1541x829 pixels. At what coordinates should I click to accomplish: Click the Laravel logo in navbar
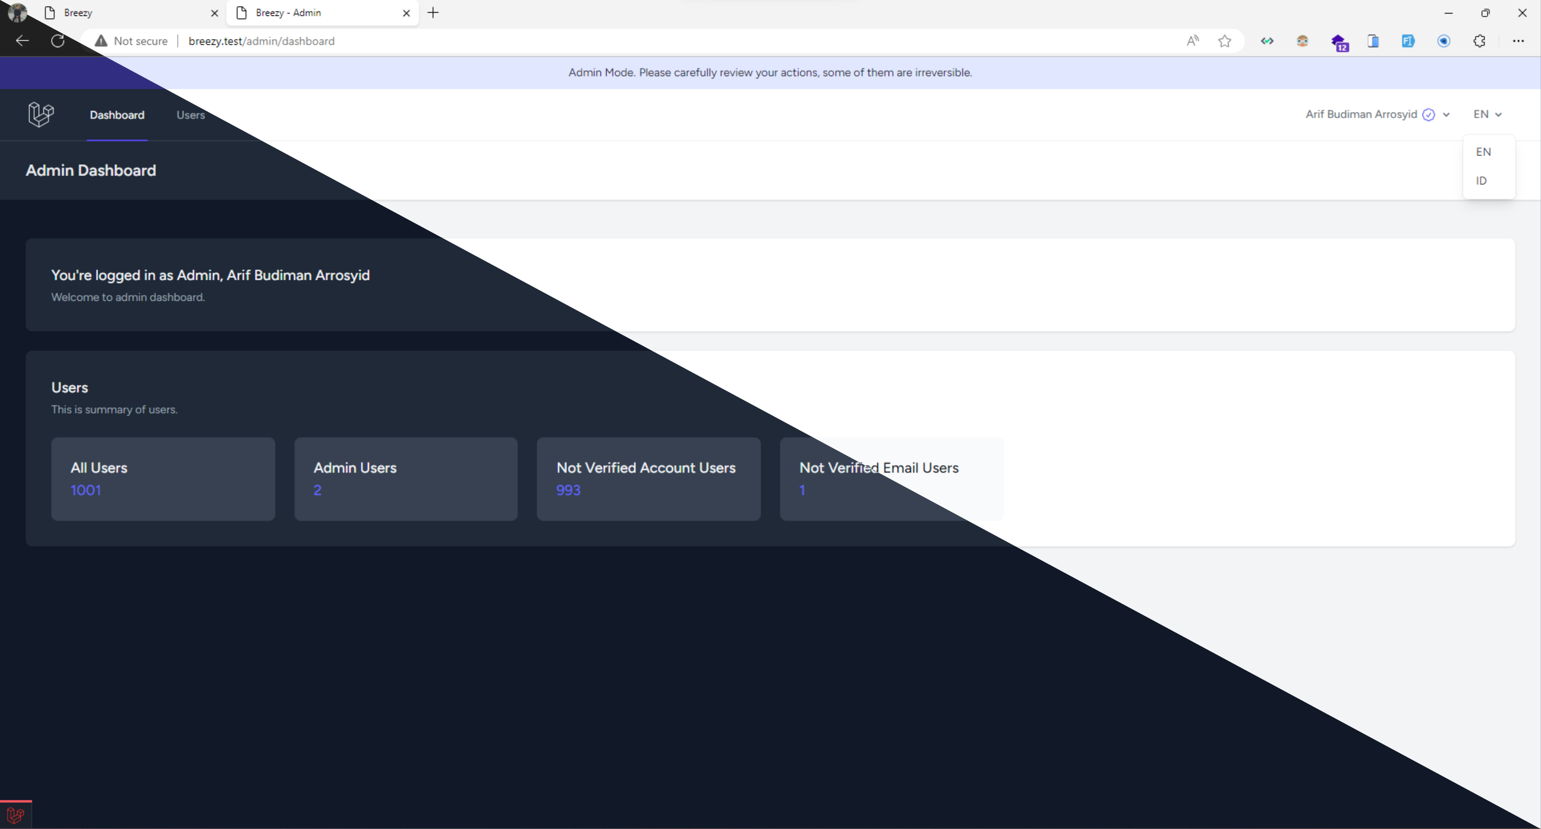point(41,114)
